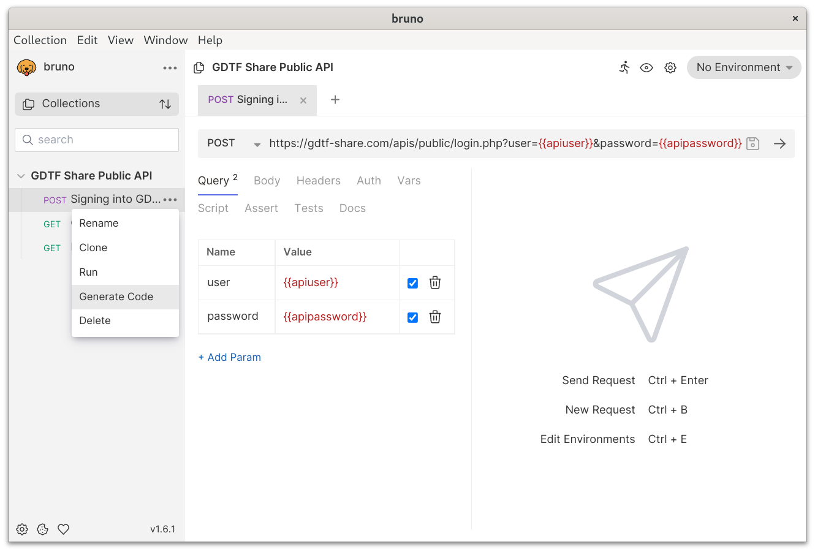Click the collections sort arrows icon
The height and width of the screenshot is (552, 815).
165,104
